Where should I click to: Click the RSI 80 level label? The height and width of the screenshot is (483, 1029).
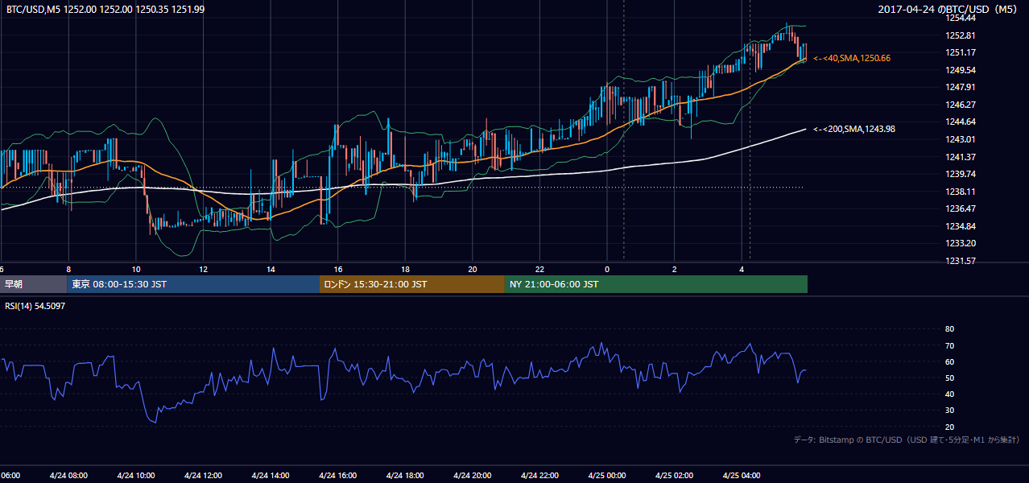point(949,329)
